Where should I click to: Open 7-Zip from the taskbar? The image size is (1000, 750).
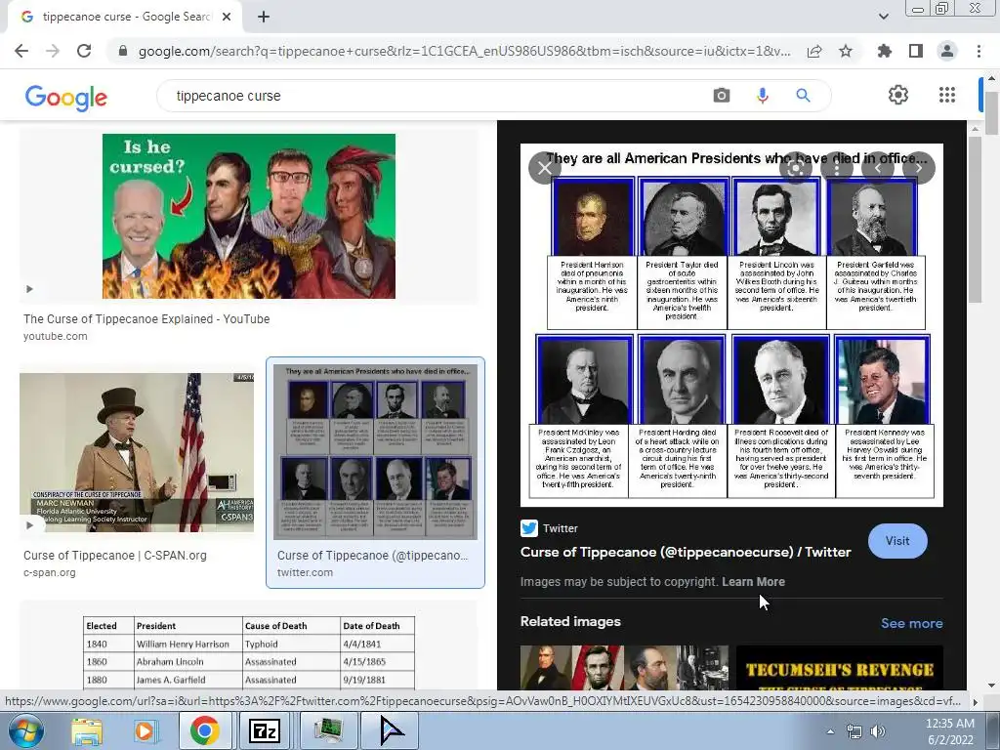pyautogui.click(x=264, y=731)
